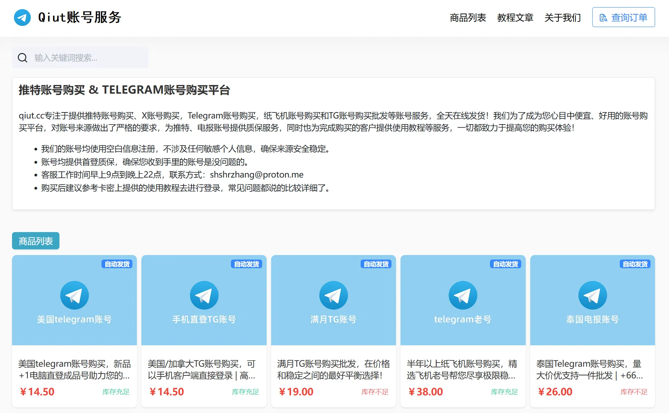Click Telegram icon on 泰国电报账号 card
The width and height of the screenshot is (669, 413).
coord(592,295)
